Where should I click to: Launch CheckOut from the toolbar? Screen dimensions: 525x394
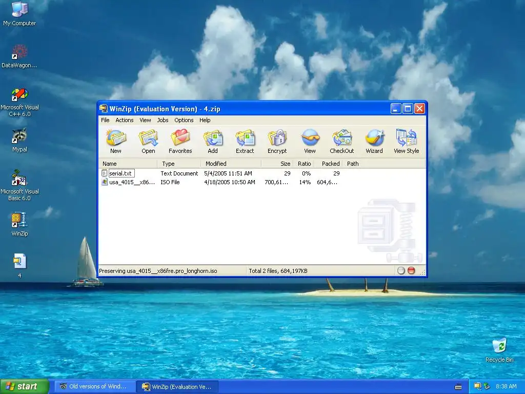342,142
